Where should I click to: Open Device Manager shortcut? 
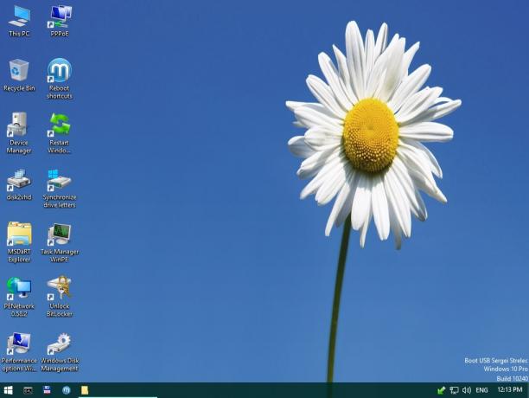pos(19,133)
